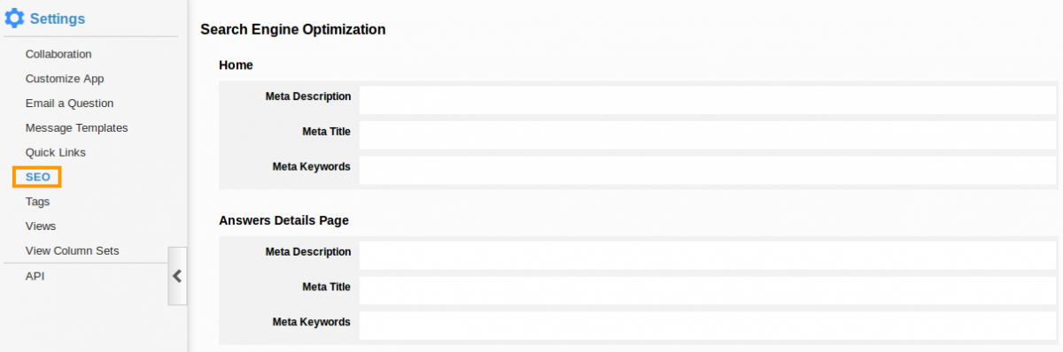Open the API settings page
Screen dimensions: 1063x352
click(35, 276)
